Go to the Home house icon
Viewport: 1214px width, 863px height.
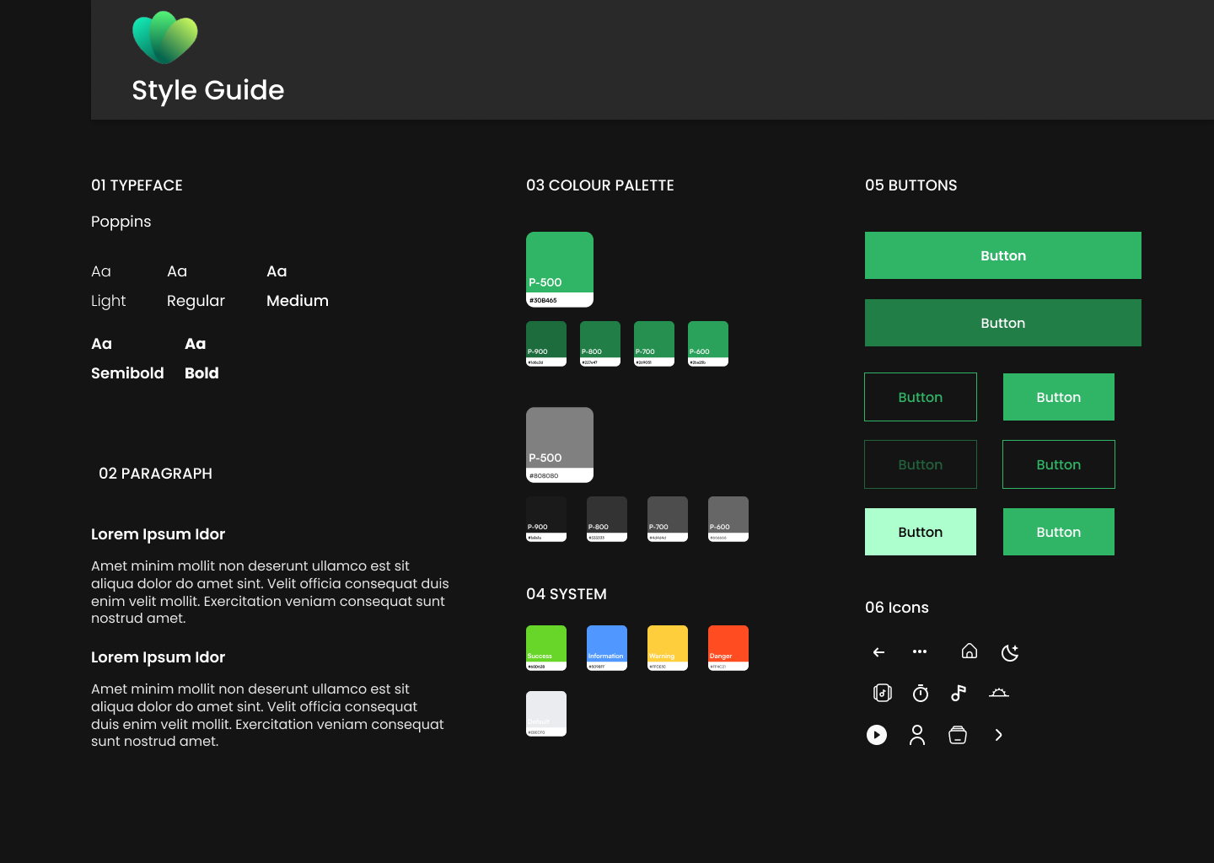[970, 651]
